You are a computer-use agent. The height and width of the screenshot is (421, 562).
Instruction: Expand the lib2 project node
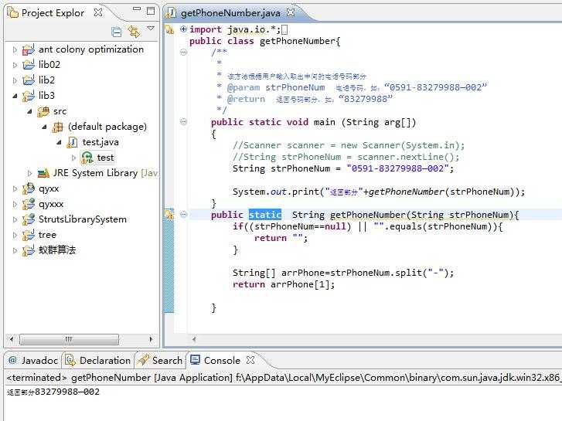click(x=15, y=80)
